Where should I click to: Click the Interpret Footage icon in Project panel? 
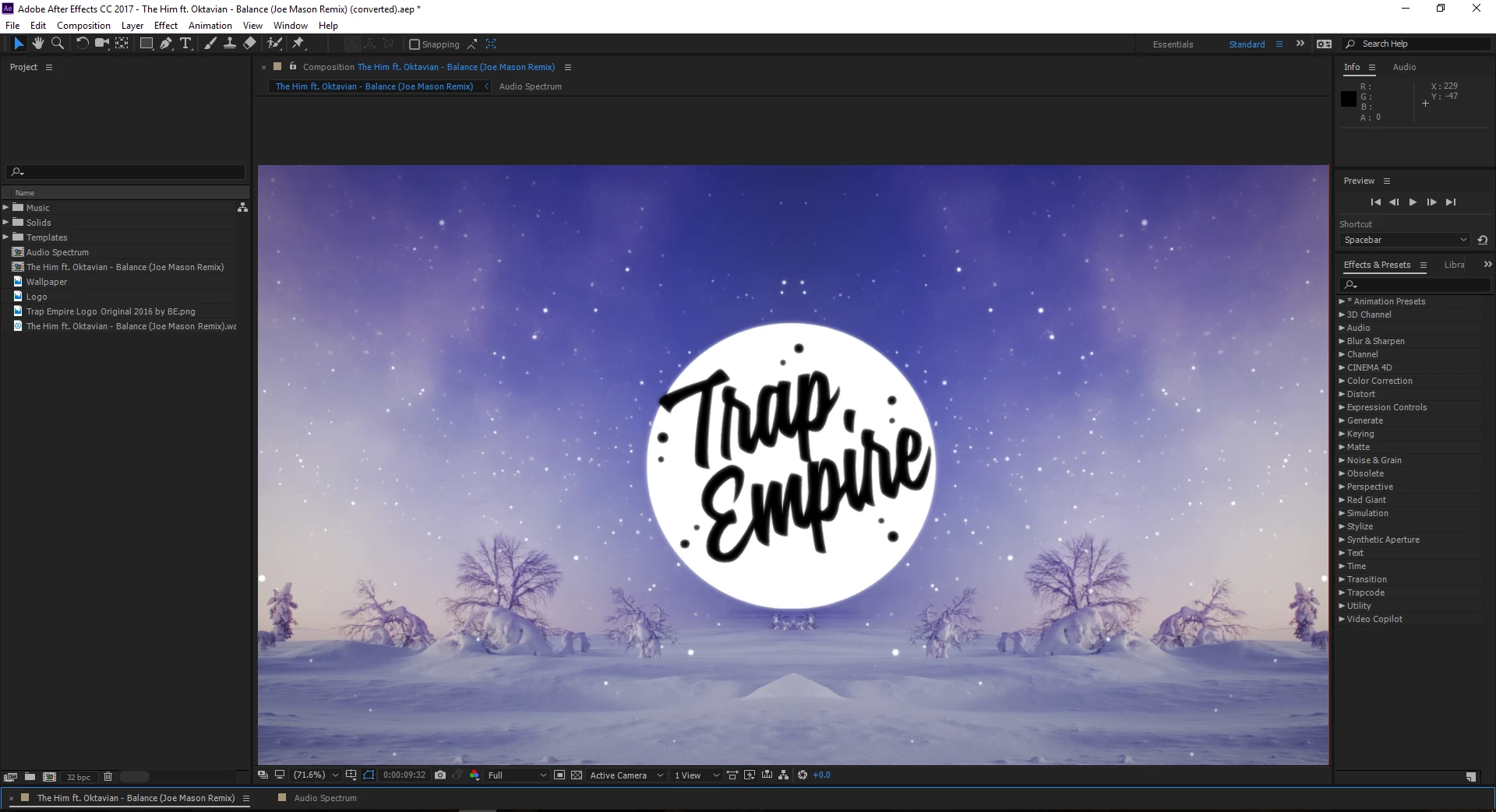point(10,777)
